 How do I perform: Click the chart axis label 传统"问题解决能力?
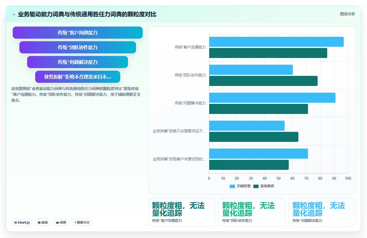pyautogui.click(x=190, y=103)
